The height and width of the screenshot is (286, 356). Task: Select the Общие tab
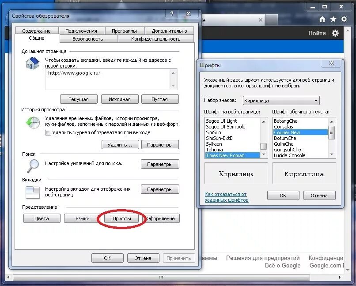point(37,38)
